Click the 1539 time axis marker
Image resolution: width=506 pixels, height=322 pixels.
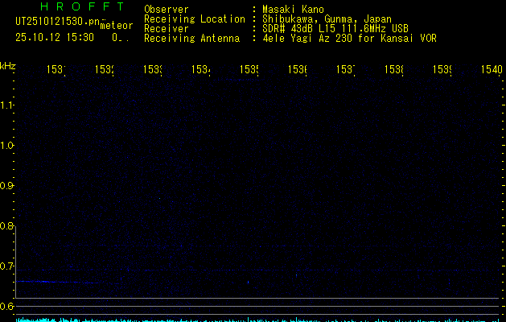point(442,69)
